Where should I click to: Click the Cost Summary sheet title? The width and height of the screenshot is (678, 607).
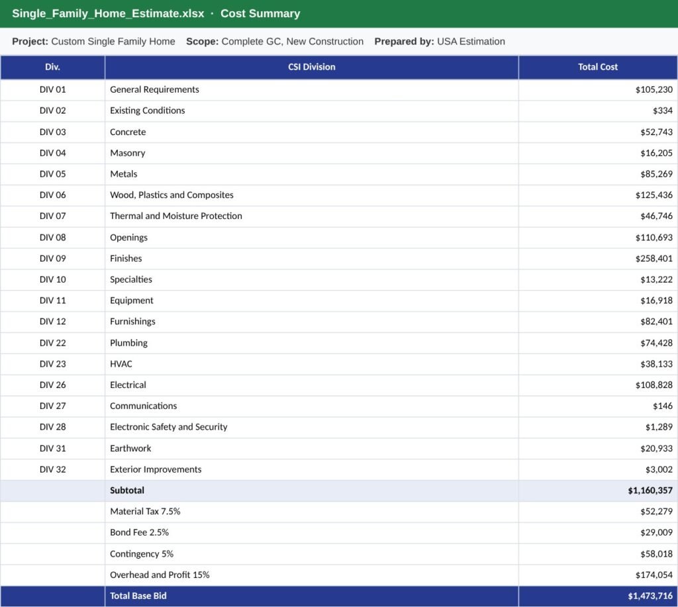(260, 13)
